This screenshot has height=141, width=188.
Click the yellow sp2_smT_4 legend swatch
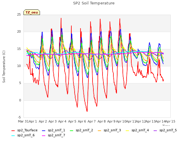127,130
